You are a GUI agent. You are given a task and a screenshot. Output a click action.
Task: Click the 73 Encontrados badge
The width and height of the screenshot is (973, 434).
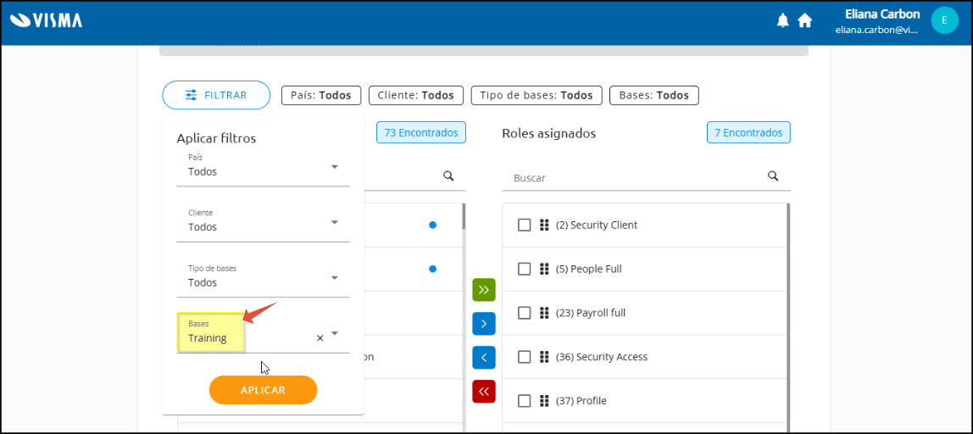coord(421,132)
